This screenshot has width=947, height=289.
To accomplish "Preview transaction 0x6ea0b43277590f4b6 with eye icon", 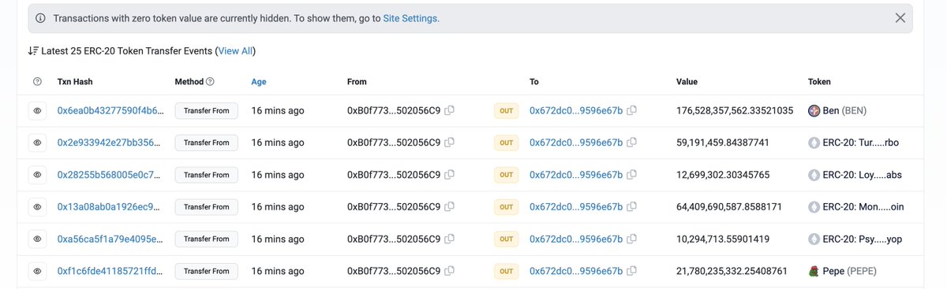I will tap(37, 111).
